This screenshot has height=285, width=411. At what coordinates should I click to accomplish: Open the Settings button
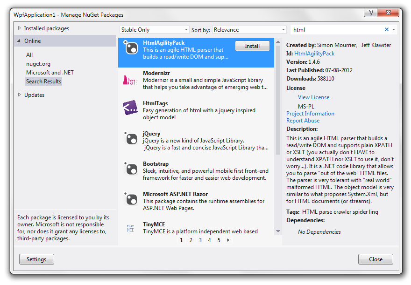pos(36,259)
